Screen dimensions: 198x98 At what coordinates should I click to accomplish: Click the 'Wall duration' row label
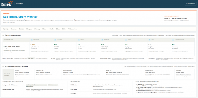point(74,85)
